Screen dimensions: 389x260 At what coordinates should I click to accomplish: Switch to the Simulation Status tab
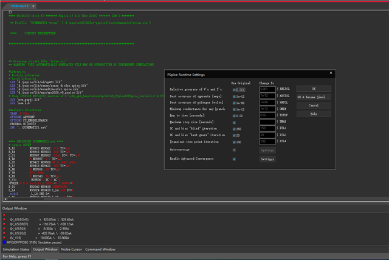pyautogui.click(x=16, y=249)
